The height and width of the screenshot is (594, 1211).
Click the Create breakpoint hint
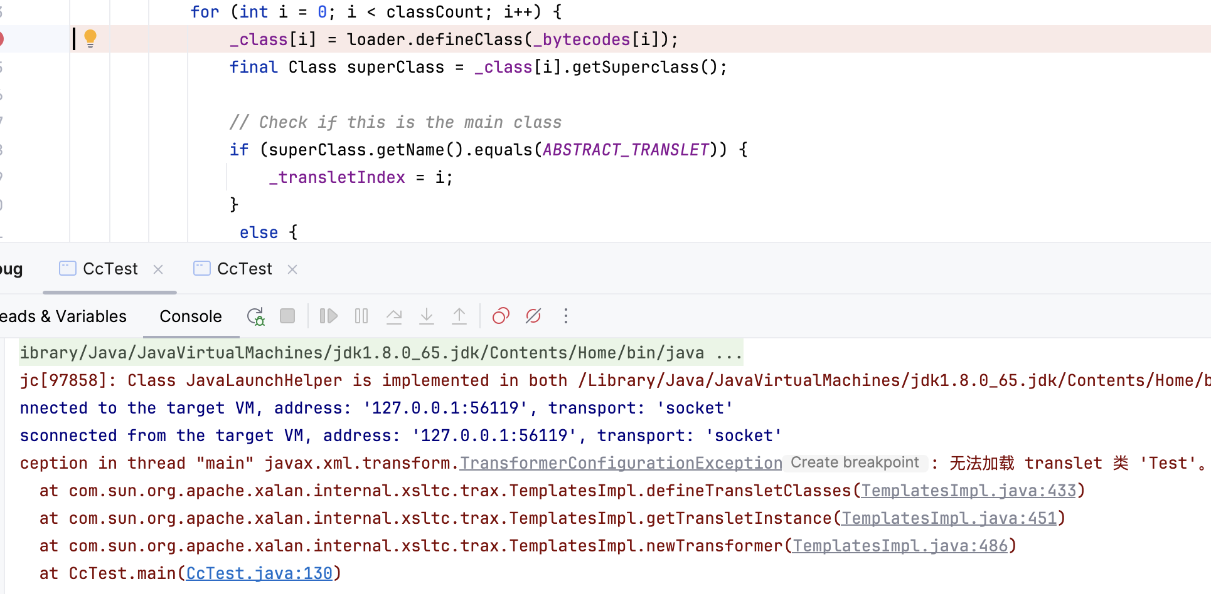(x=855, y=462)
